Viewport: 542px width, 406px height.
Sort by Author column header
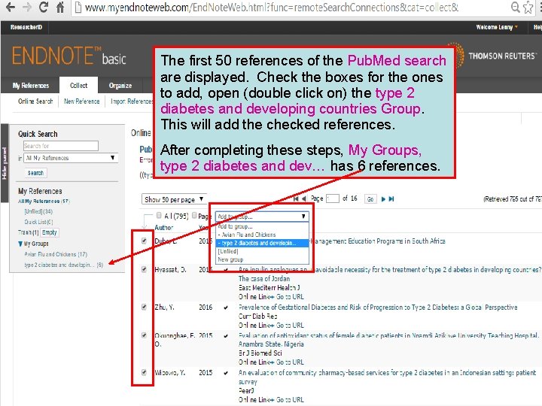pos(163,228)
